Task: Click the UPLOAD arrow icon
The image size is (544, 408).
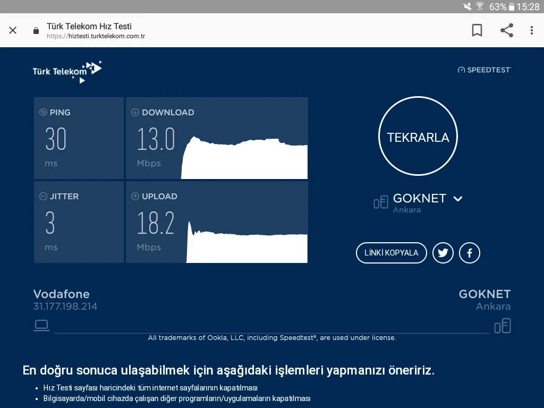Action: point(135,196)
